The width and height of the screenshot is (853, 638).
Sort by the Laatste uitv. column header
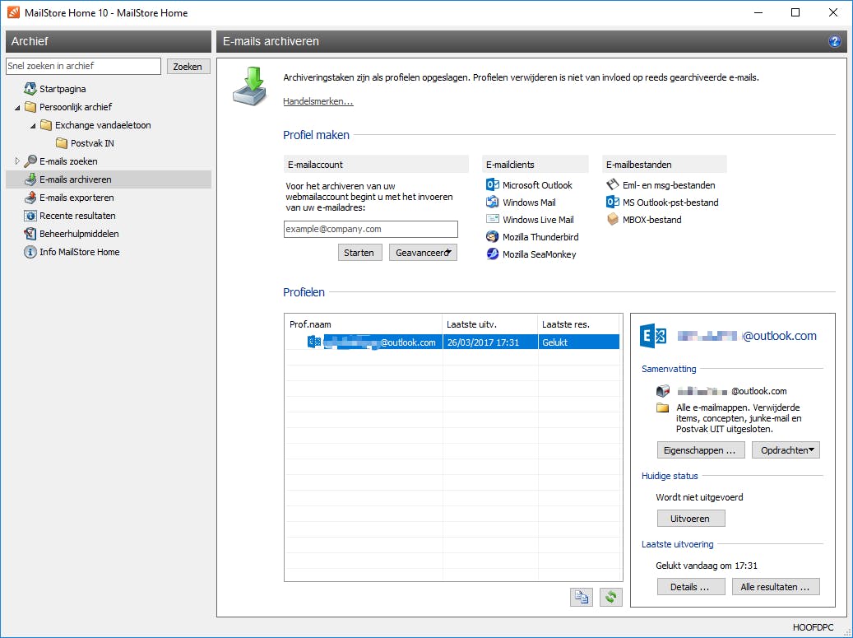(489, 324)
